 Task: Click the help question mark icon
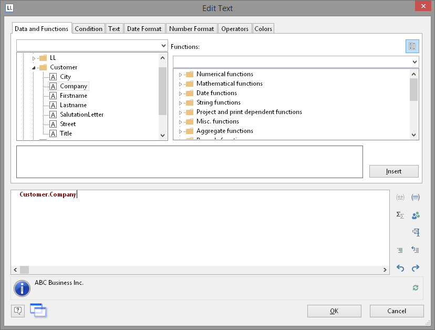(x=18, y=311)
